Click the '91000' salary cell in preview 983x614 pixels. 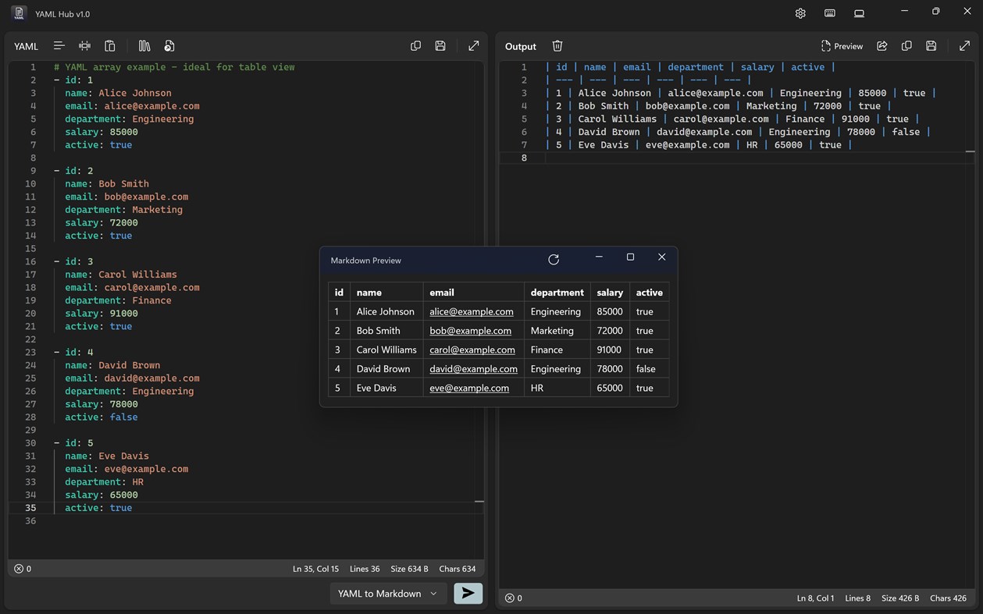click(x=610, y=350)
